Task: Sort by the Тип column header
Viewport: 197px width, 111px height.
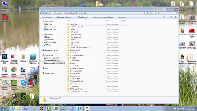Action: [x=107, y=21]
